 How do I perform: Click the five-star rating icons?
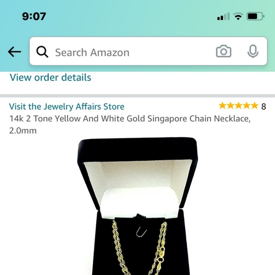click(x=238, y=106)
